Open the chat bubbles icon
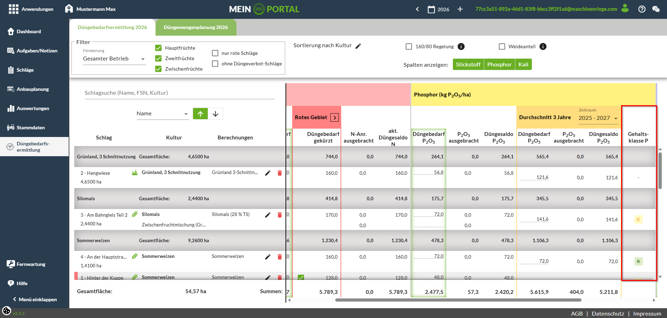 [656, 9]
